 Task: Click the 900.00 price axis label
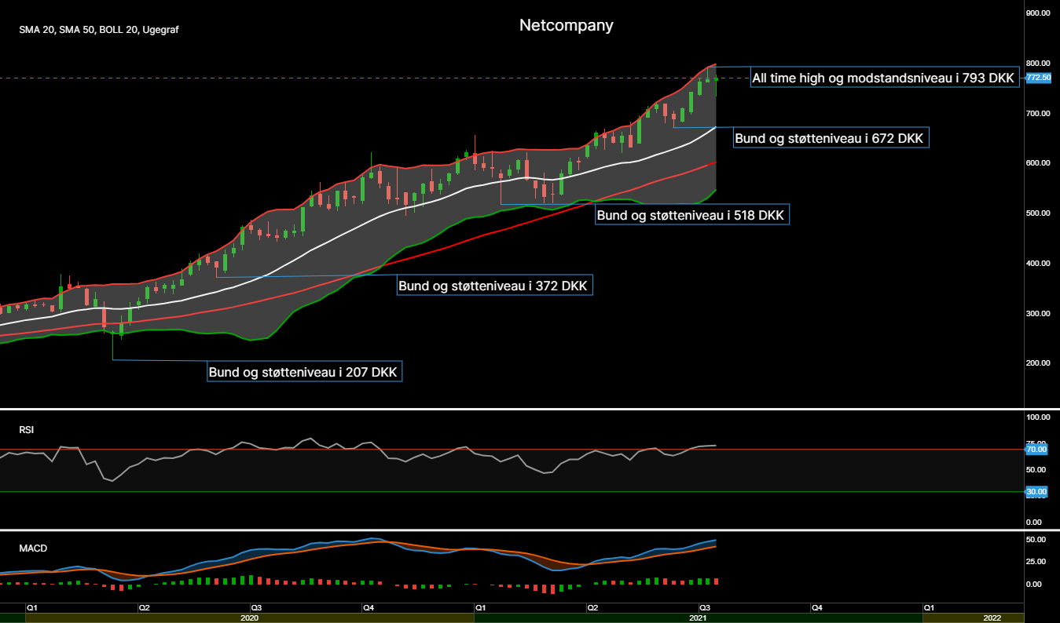pyautogui.click(x=1039, y=13)
